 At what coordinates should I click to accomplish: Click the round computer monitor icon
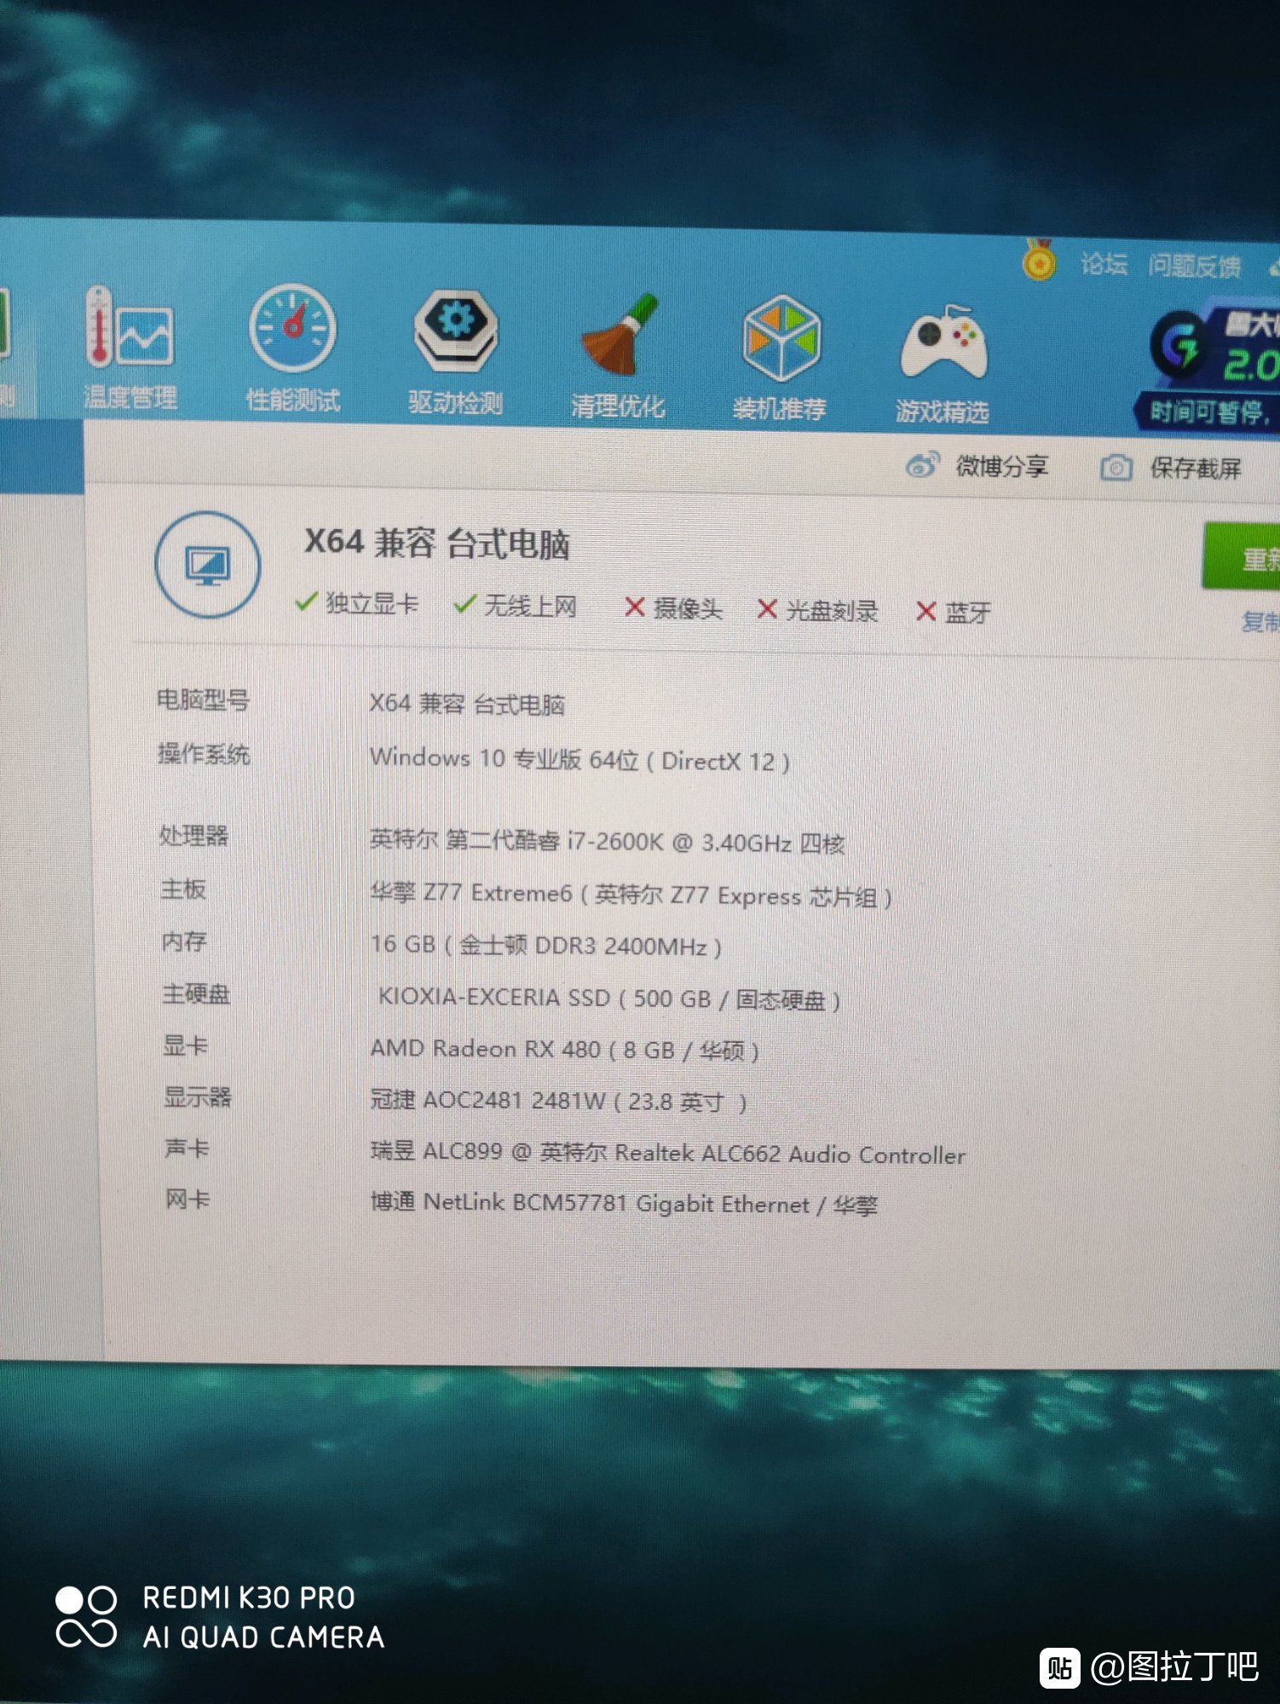(208, 565)
